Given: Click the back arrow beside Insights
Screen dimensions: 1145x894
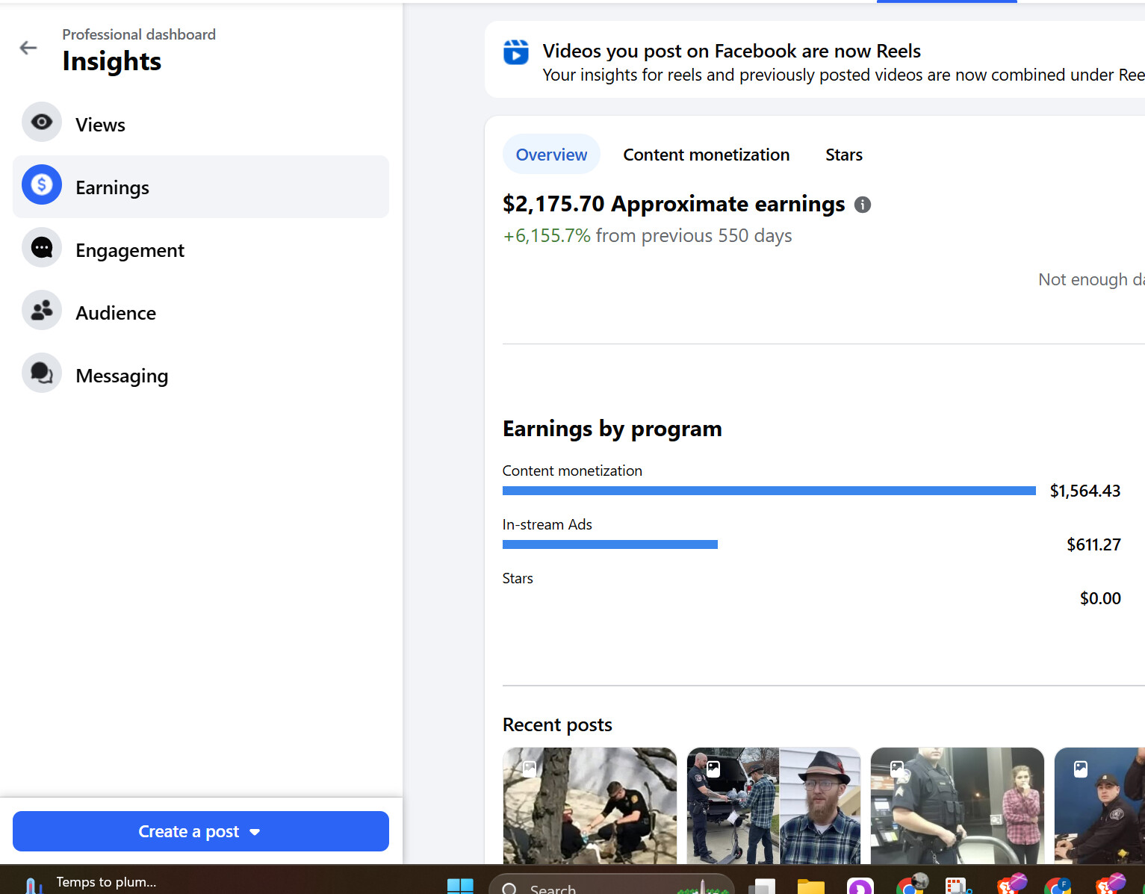Looking at the screenshot, I should pos(28,48).
